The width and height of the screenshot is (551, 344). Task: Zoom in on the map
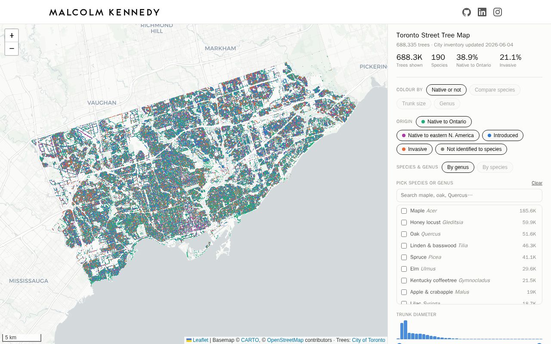tap(12, 36)
